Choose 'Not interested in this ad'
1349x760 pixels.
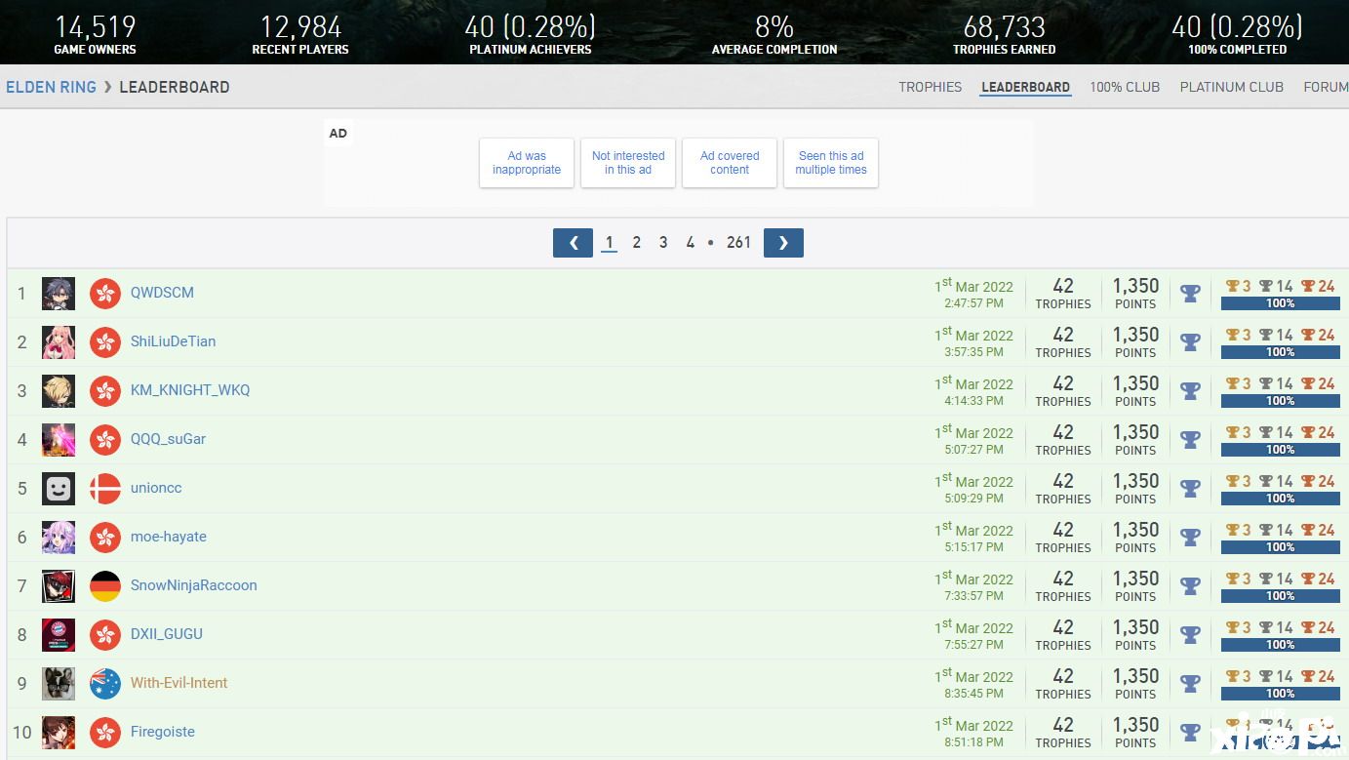click(628, 163)
